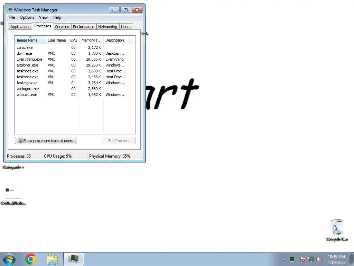
Task: Select the Notepad++ desktop shortcut label
Action: pyautogui.click(x=13, y=167)
